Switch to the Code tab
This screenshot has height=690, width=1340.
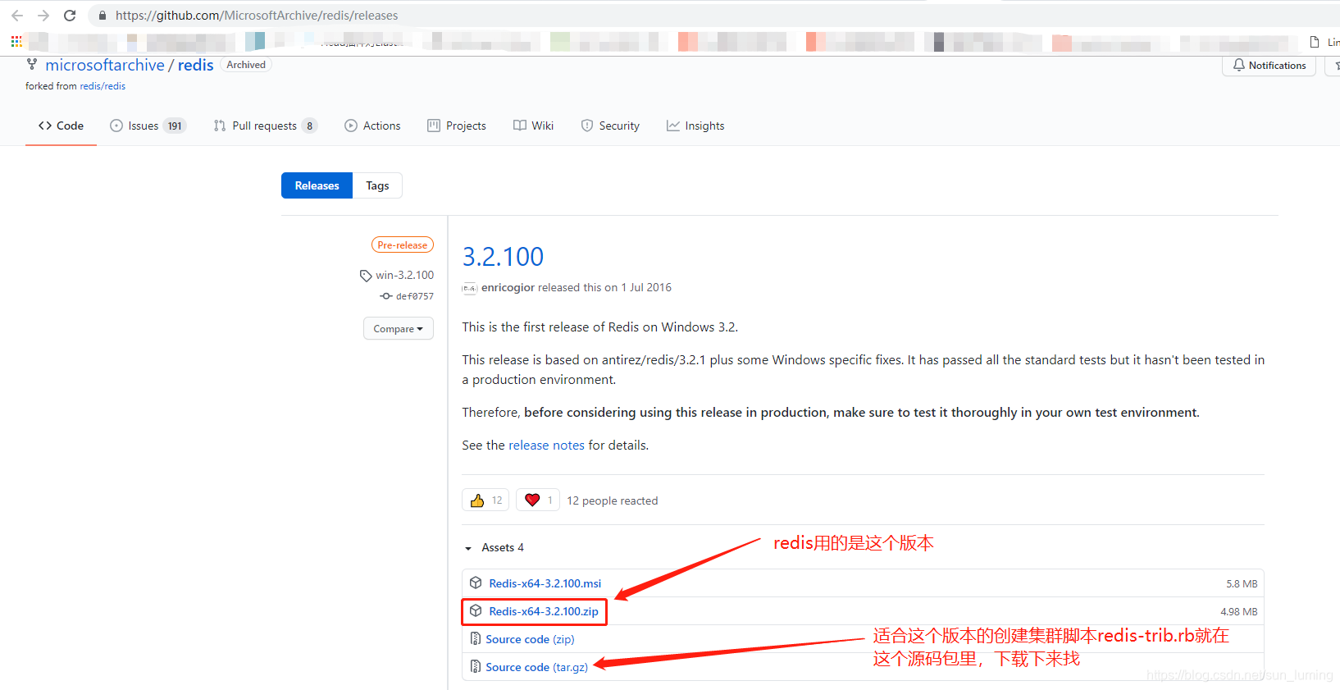click(x=61, y=126)
